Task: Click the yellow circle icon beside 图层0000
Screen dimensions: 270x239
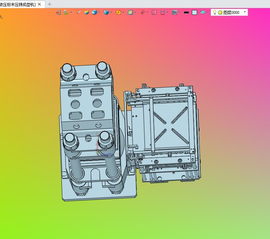Action: (220, 13)
